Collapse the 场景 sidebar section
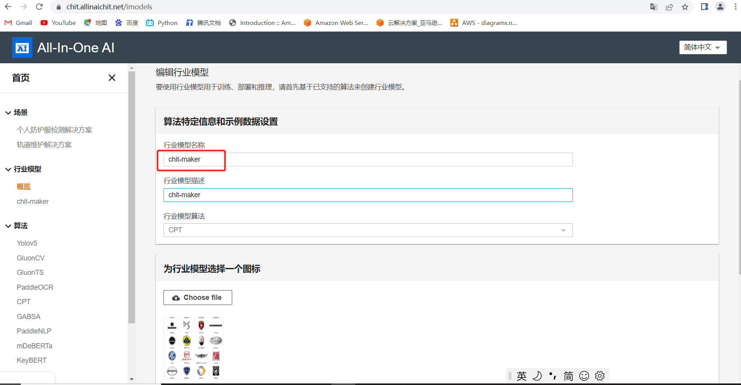741x385 pixels. pyautogui.click(x=8, y=112)
